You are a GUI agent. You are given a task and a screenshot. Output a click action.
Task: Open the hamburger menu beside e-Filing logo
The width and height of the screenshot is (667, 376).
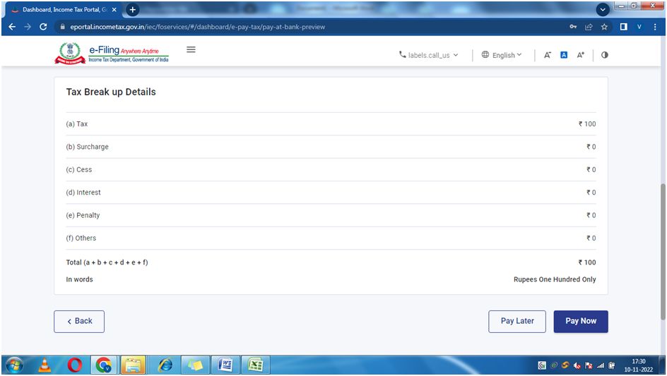coord(191,50)
